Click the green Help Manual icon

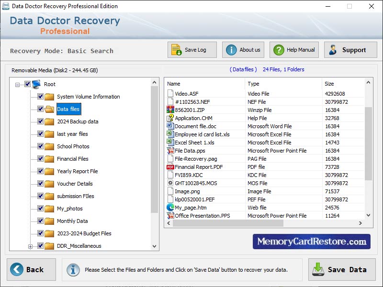[278, 50]
